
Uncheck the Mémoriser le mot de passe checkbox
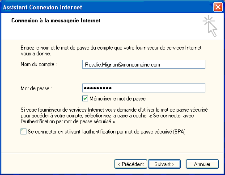coord(85,99)
